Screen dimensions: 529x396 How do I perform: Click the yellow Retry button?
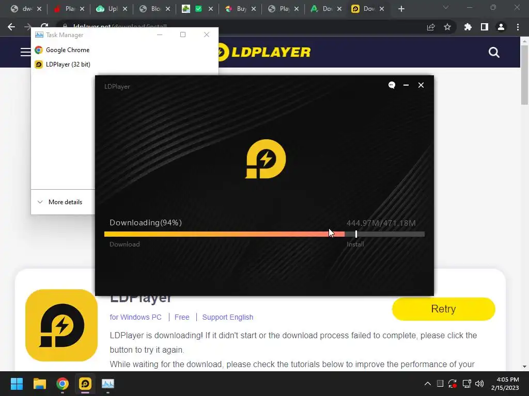[x=443, y=309]
